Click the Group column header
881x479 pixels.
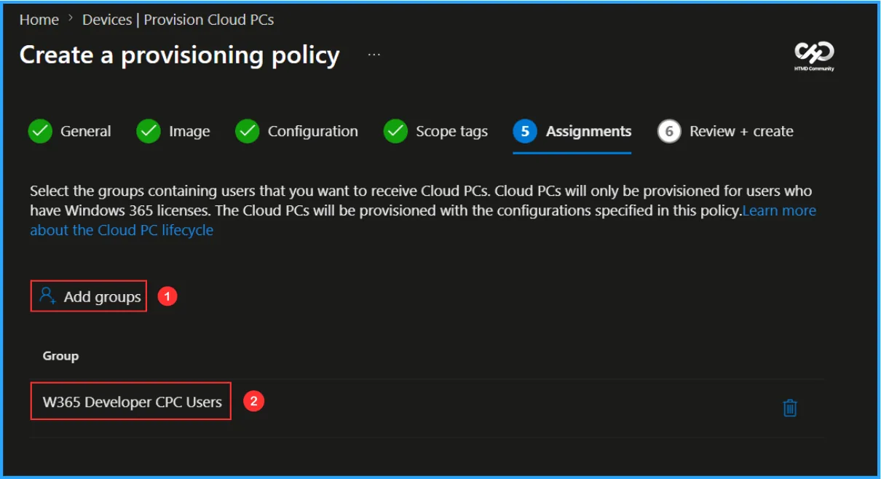[60, 356]
